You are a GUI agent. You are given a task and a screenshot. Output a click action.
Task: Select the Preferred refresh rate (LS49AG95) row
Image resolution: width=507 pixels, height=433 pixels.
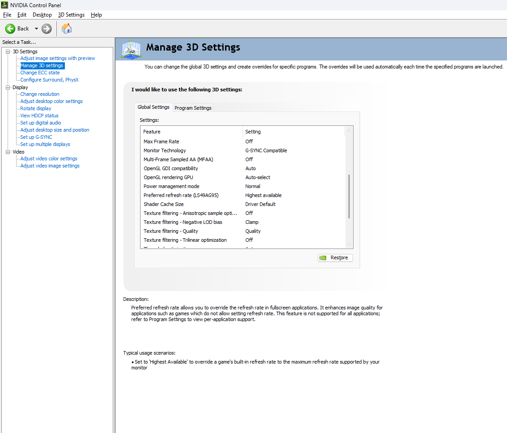tap(243, 195)
